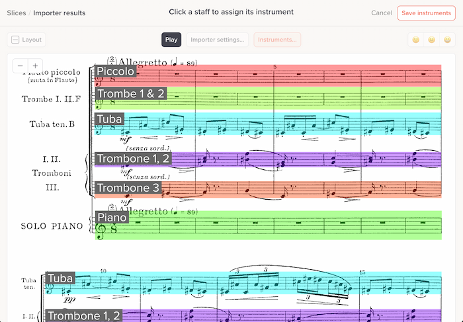Zoom in with the plus button
This screenshot has height=322, width=463.
34,66
